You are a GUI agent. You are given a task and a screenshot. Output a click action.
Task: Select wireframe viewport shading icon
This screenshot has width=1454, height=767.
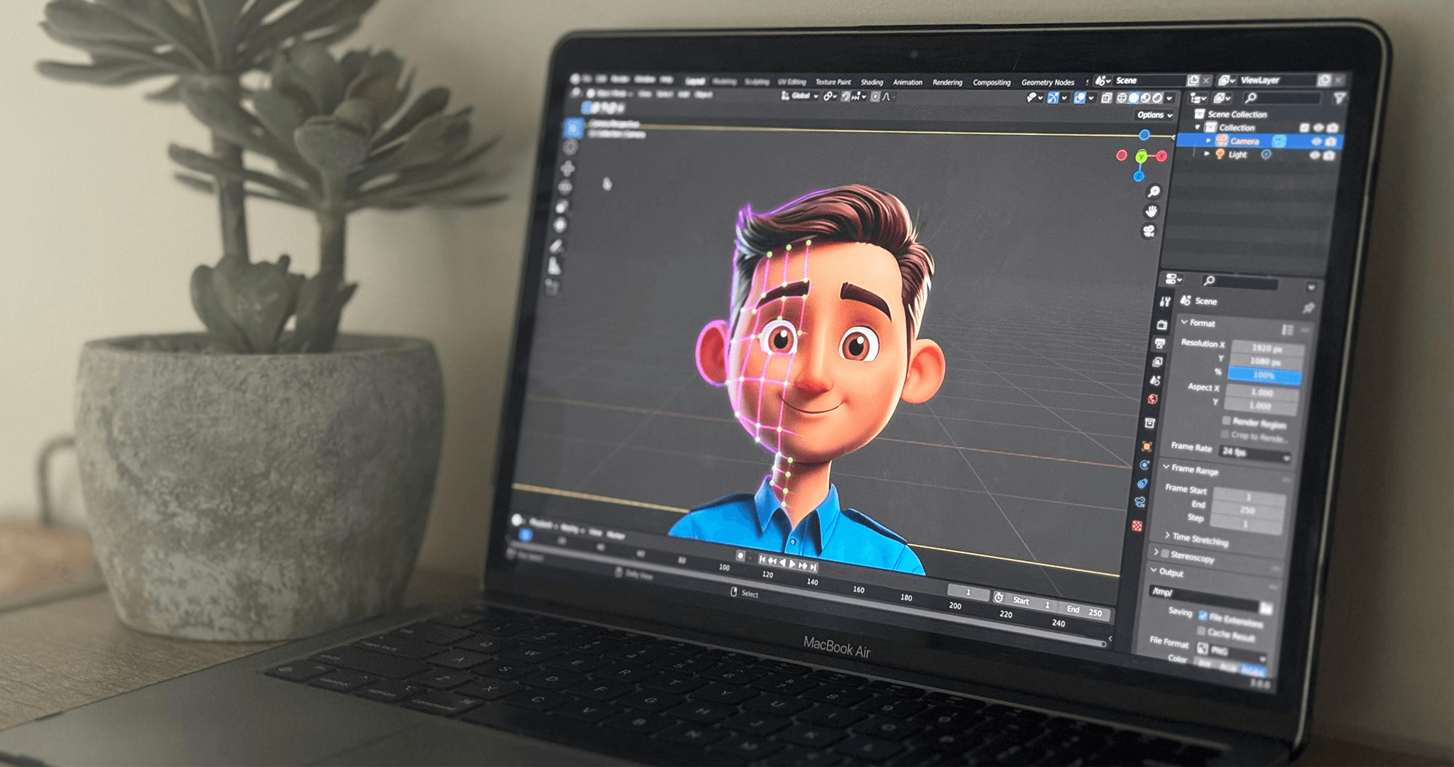(x=1122, y=98)
